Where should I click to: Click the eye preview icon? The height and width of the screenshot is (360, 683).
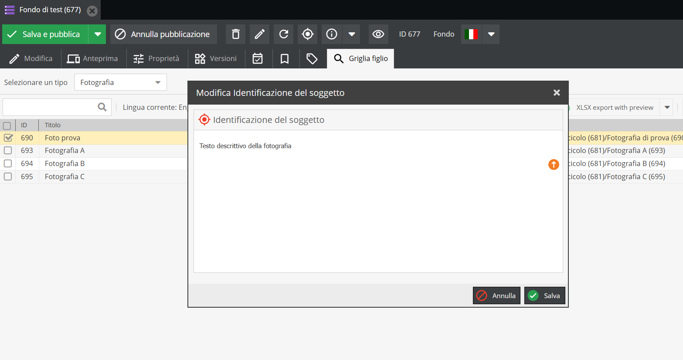coord(378,34)
